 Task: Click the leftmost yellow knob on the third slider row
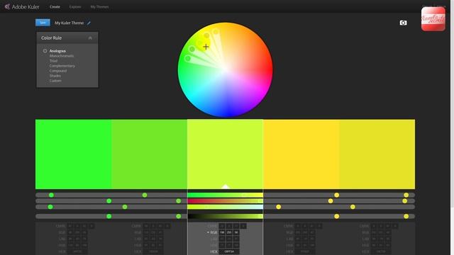tap(279, 207)
